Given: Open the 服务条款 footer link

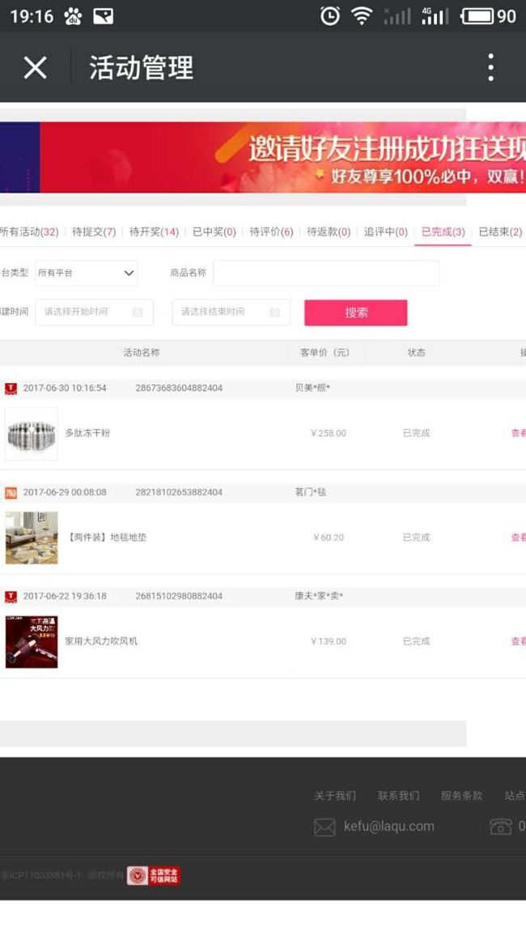Looking at the screenshot, I should tap(461, 796).
